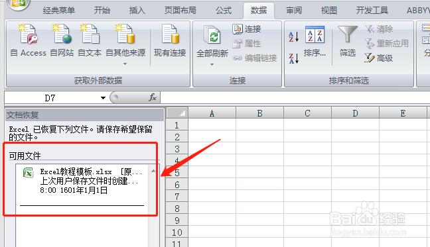Switch to the 审阅 tab

coord(294,11)
